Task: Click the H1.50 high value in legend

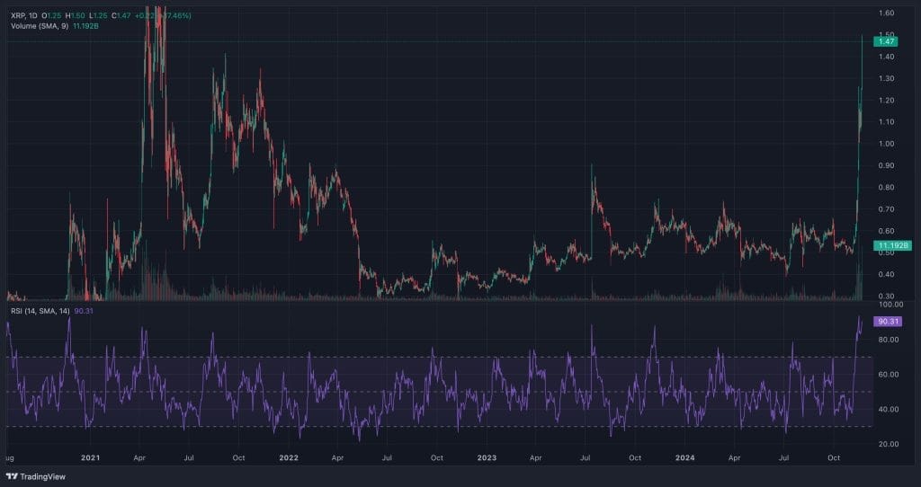Action: point(76,15)
